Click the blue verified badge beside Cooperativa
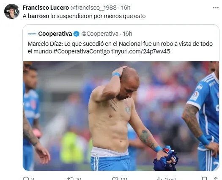This screenshot has width=222, height=180. (77, 34)
